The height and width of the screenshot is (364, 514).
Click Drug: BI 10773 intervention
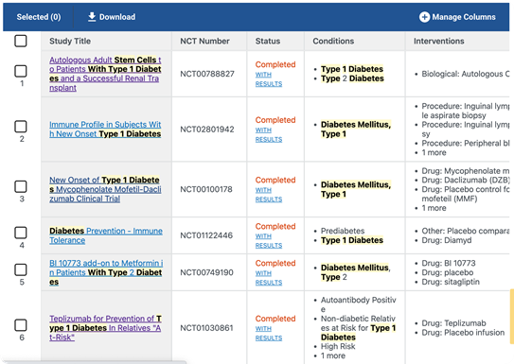click(449, 263)
